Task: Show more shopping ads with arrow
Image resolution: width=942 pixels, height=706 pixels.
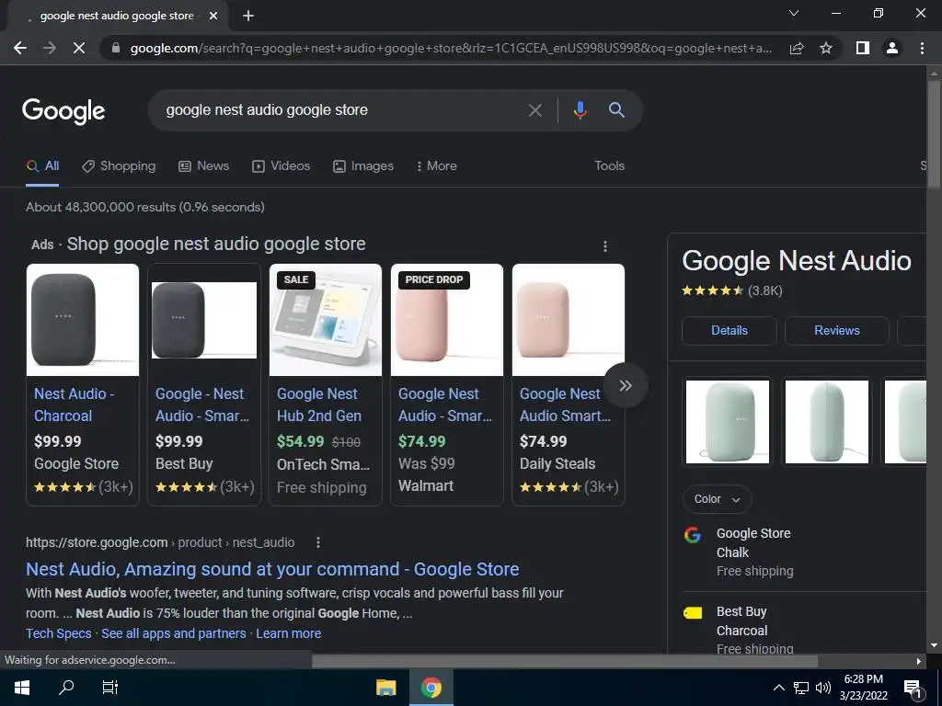Action: coord(626,385)
